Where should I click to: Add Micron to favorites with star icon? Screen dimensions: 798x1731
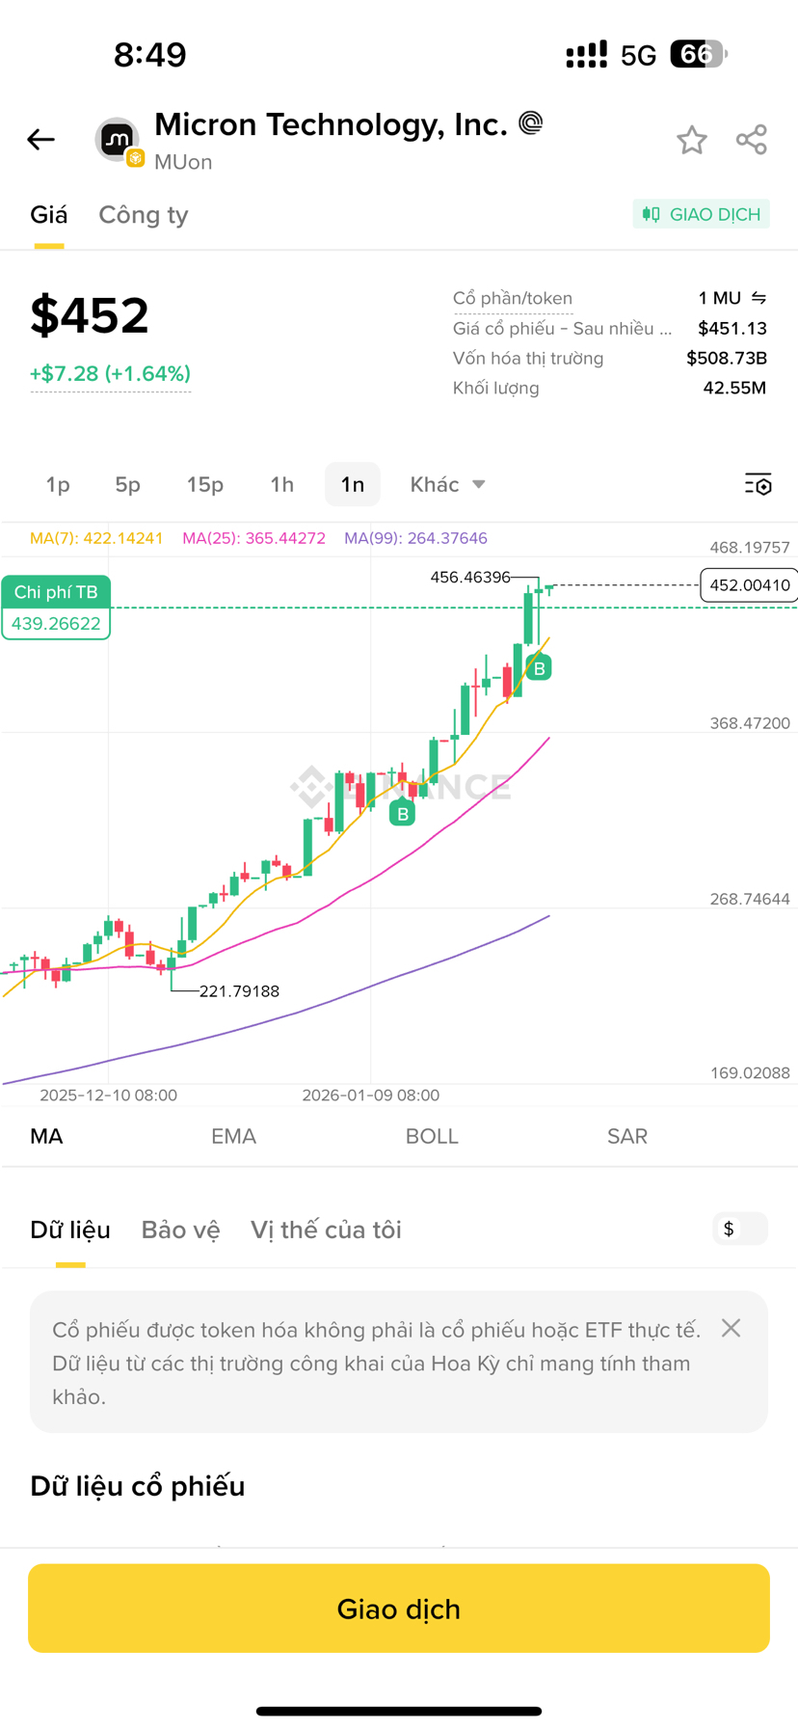(691, 140)
